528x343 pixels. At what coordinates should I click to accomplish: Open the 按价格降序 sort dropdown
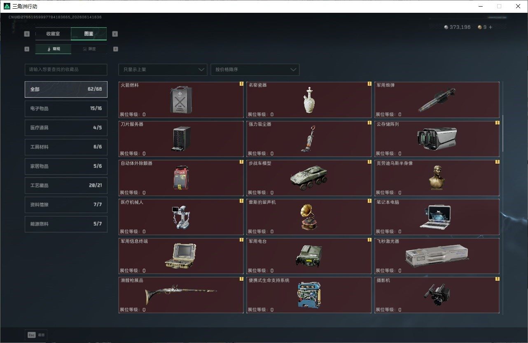tap(255, 70)
